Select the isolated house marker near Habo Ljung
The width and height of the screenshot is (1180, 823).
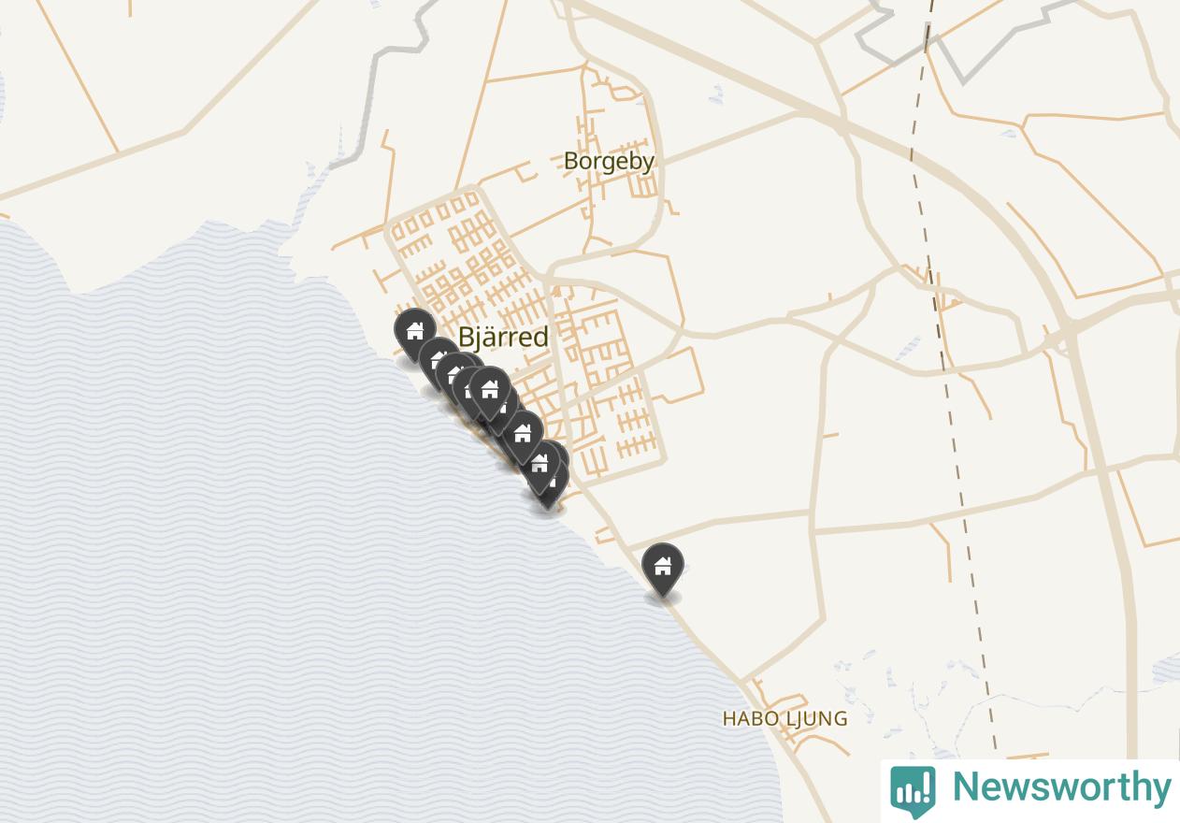[x=663, y=569]
